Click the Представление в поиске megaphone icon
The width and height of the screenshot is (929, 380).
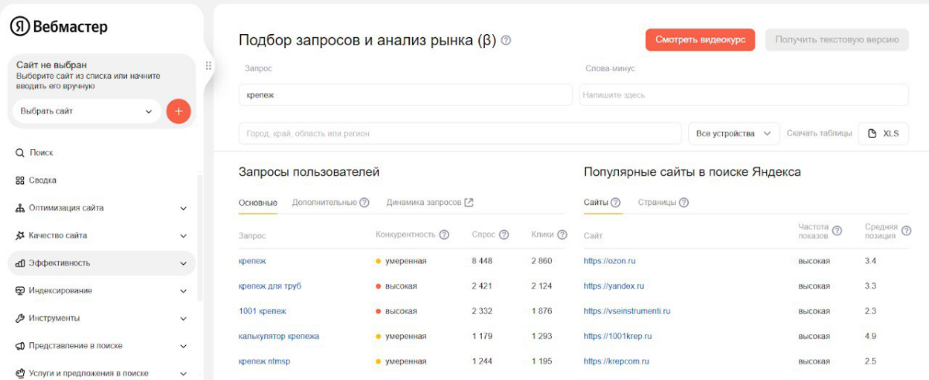[x=19, y=346]
